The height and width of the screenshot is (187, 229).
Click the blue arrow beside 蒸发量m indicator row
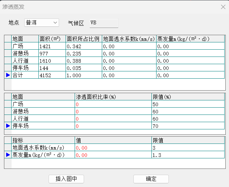[8, 155]
